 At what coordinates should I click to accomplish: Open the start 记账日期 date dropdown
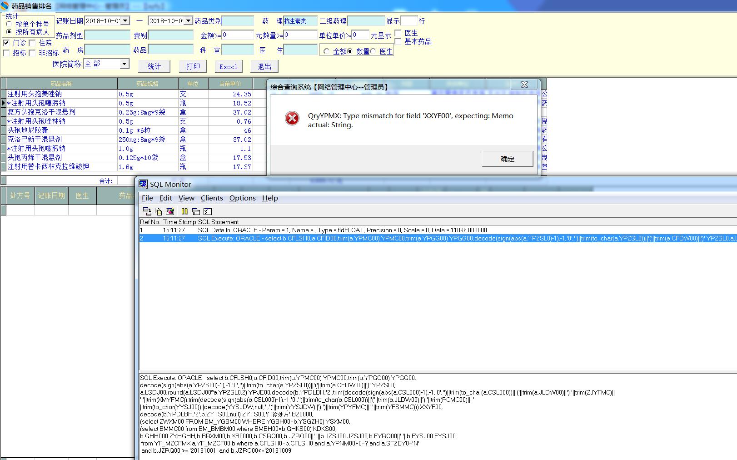pos(125,20)
